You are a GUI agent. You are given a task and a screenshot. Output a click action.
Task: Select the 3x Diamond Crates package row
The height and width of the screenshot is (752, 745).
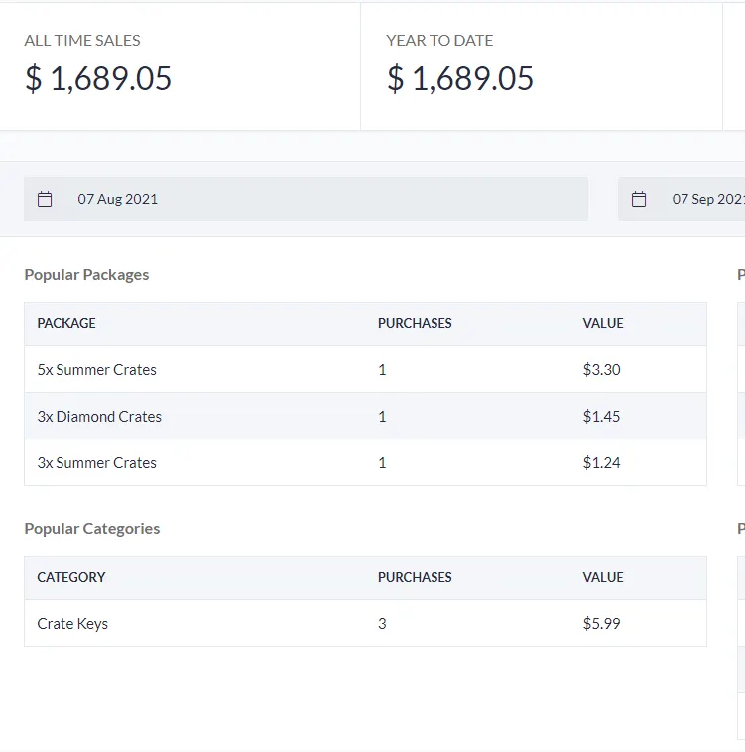tap(365, 416)
